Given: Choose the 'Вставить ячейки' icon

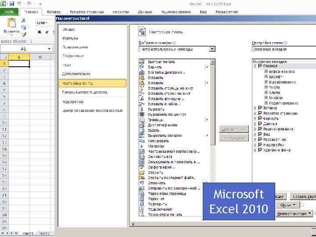Looking at the screenshot, I should click(x=142, y=104).
